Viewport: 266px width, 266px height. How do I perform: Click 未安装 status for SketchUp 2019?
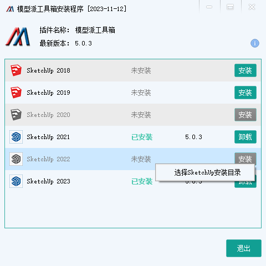pos(141,93)
